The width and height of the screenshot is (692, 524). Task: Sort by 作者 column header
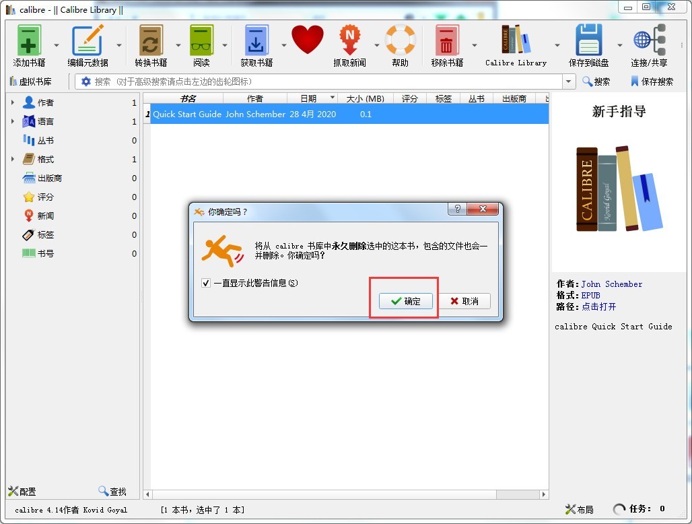pyautogui.click(x=254, y=98)
